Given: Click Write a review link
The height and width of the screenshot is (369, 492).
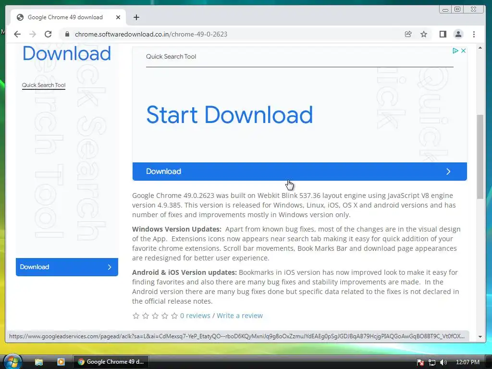Looking at the screenshot, I should pos(240,316).
